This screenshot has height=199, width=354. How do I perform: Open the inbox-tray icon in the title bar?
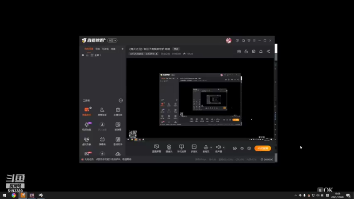[243, 41]
